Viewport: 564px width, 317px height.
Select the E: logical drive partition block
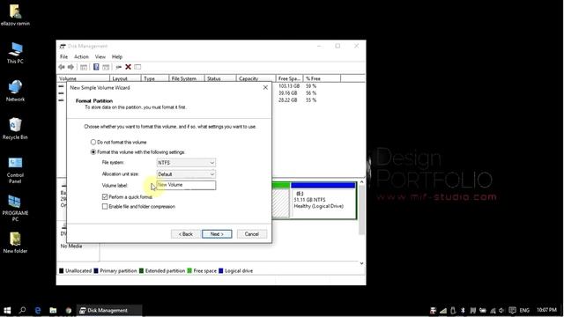pos(323,201)
